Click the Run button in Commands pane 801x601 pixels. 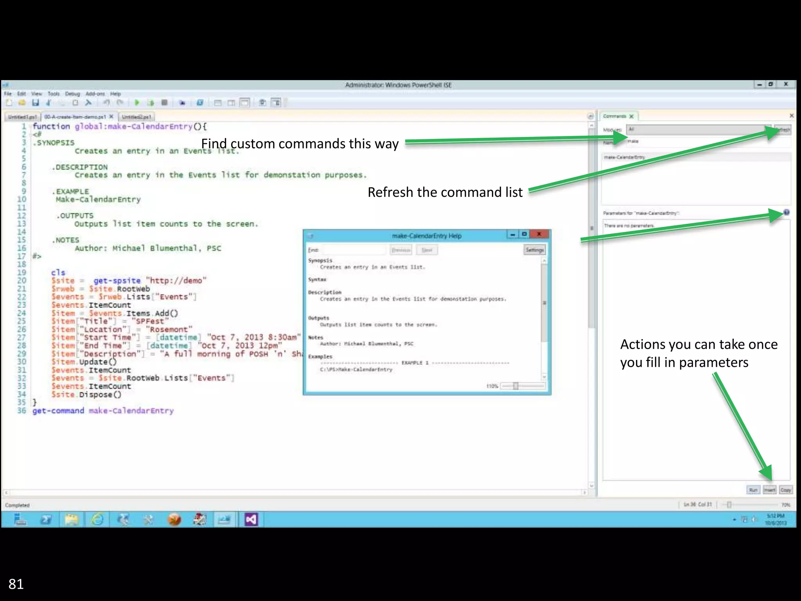click(x=753, y=490)
